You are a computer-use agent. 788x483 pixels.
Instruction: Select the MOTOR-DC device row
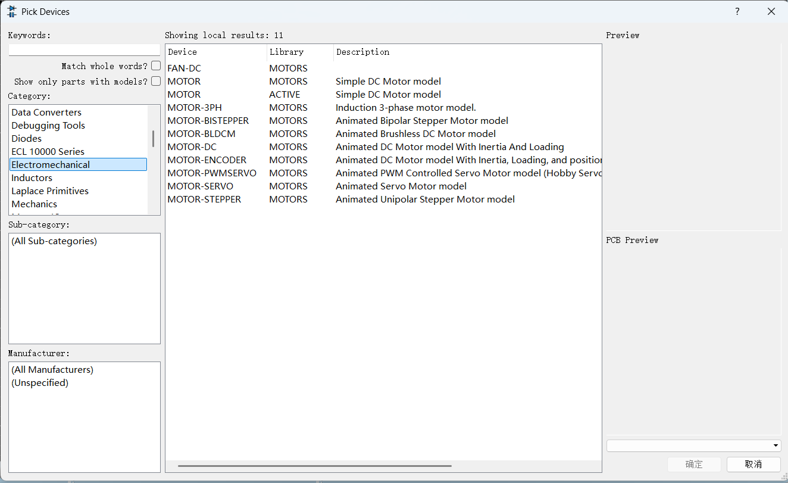pyautogui.click(x=383, y=147)
